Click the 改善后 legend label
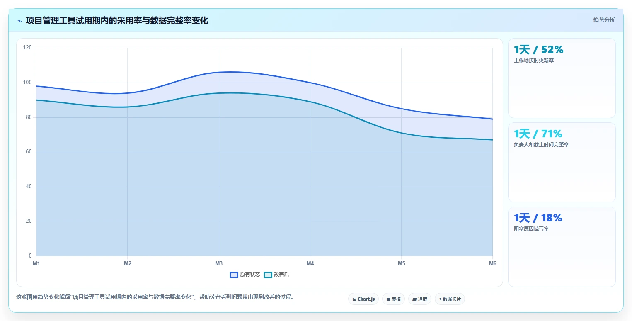The width and height of the screenshot is (632, 321). tap(281, 275)
